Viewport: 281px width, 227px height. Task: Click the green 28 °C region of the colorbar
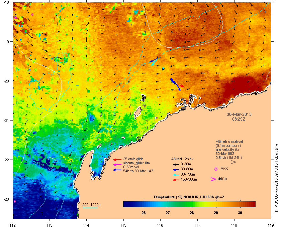[192, 204]
